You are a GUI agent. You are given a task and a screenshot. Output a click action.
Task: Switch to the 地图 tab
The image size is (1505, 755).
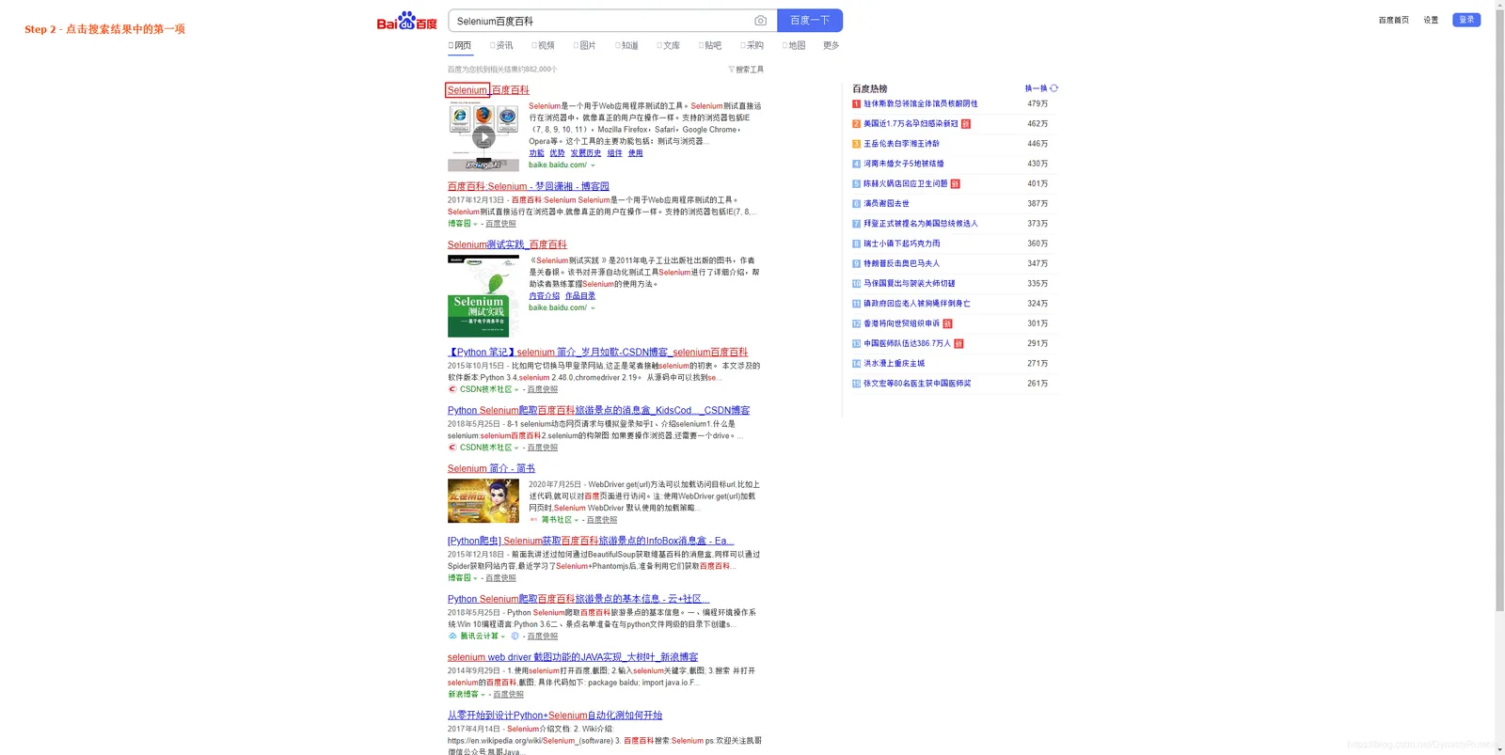click(x=794, y=45)
